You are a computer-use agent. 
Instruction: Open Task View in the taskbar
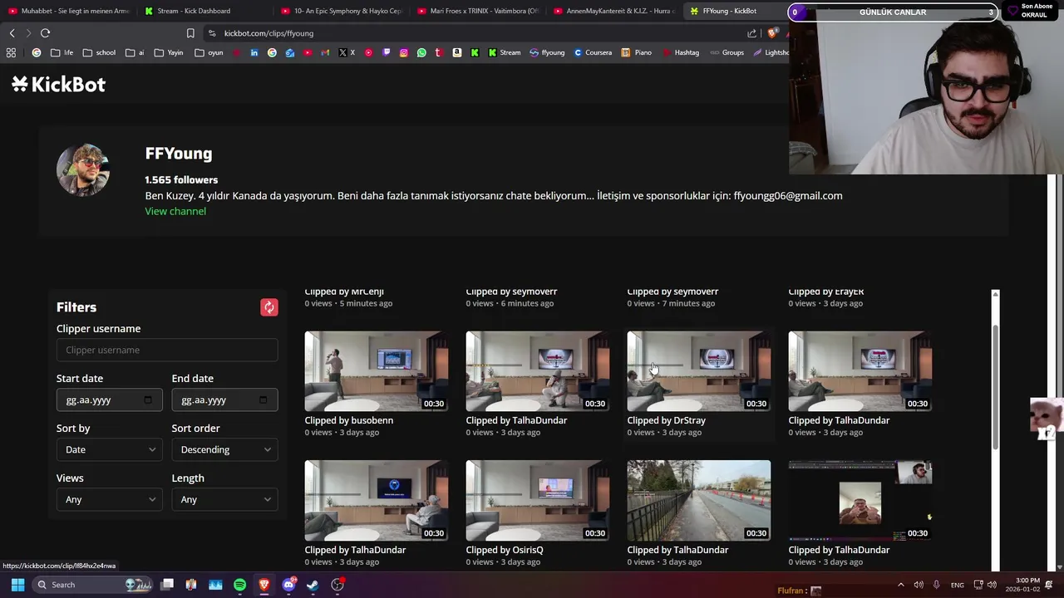point(167,585)
